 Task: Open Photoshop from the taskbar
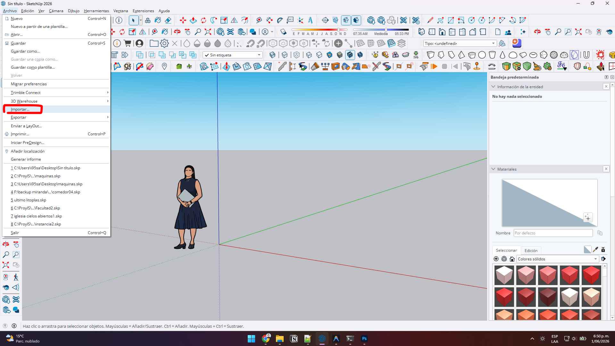pyautogui.click(x=364, y=339)
